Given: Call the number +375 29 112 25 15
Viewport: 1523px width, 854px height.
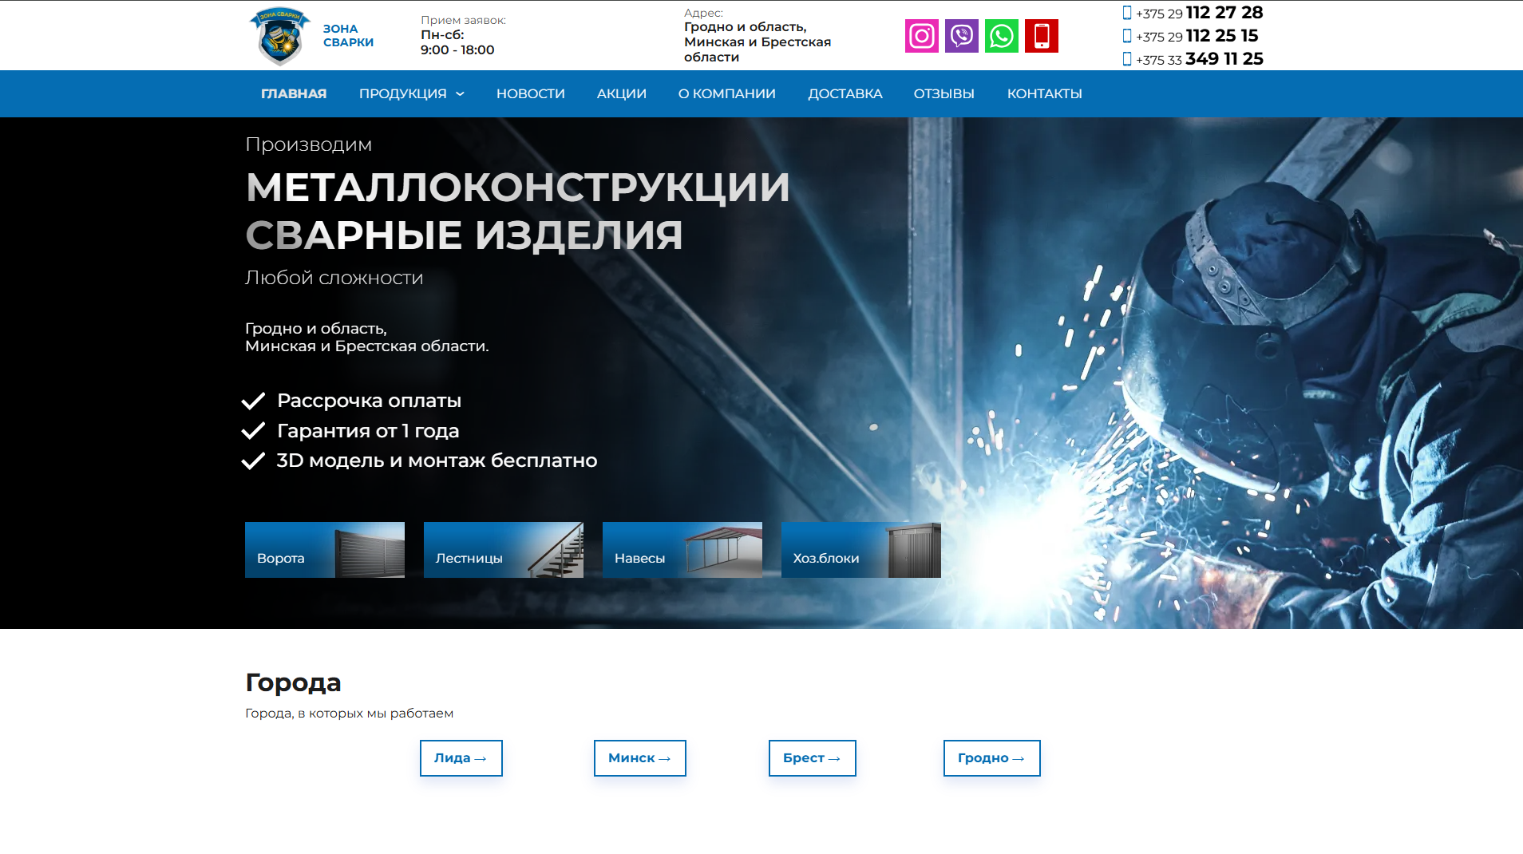Looking at the screenshot, I should click(x=1197, y=36).
